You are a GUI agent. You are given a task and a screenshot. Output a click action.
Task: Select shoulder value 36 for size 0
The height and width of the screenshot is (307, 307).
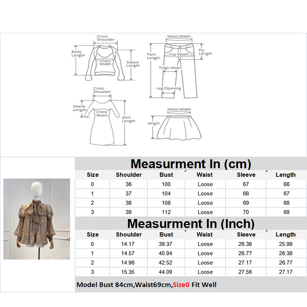coord(128,184)
